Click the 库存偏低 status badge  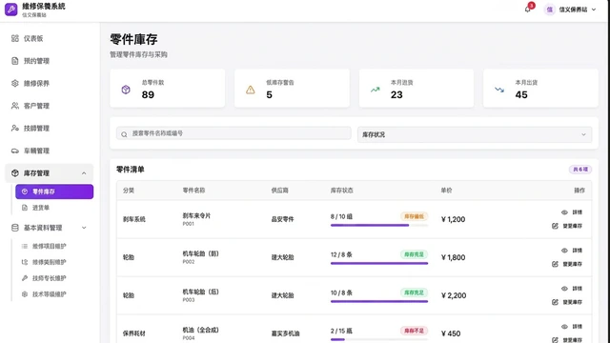pos(414,216)
